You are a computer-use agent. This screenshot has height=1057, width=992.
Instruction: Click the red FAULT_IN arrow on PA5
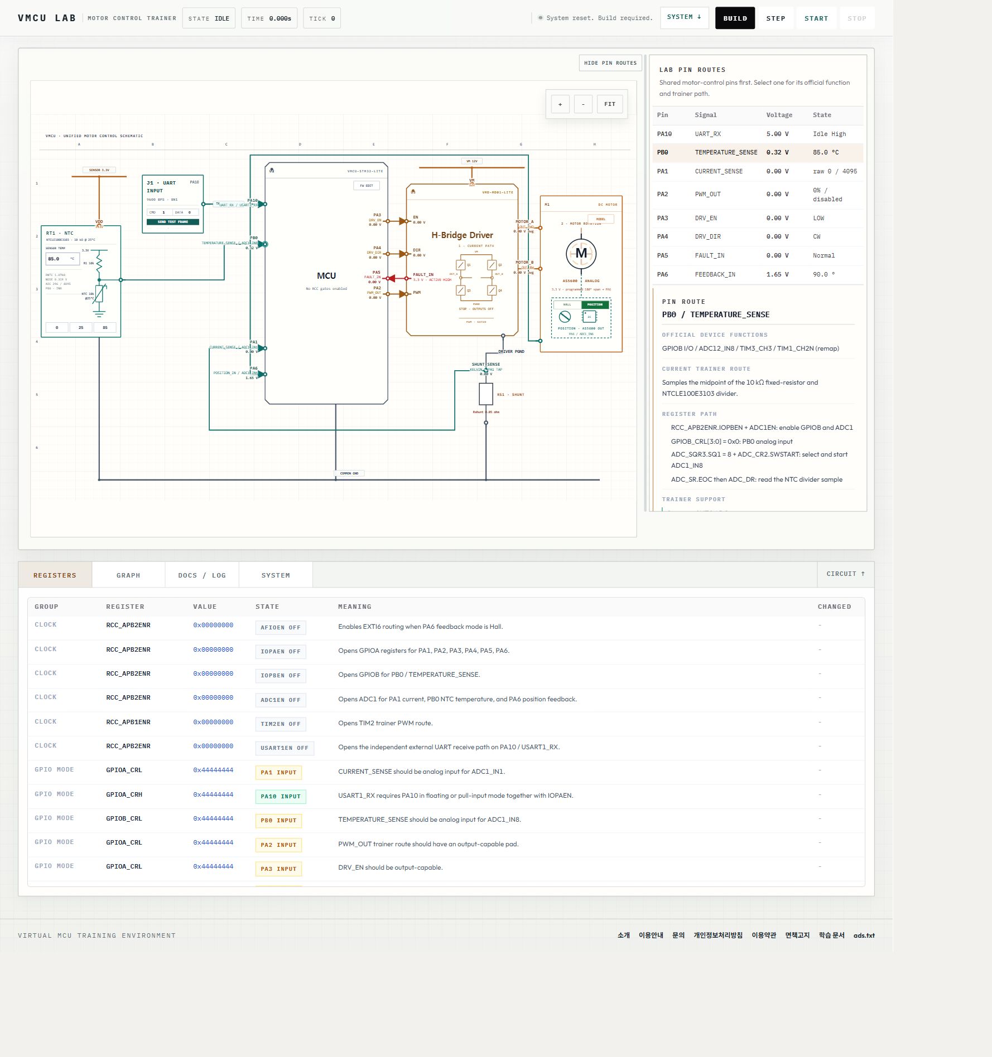point(391,278)
